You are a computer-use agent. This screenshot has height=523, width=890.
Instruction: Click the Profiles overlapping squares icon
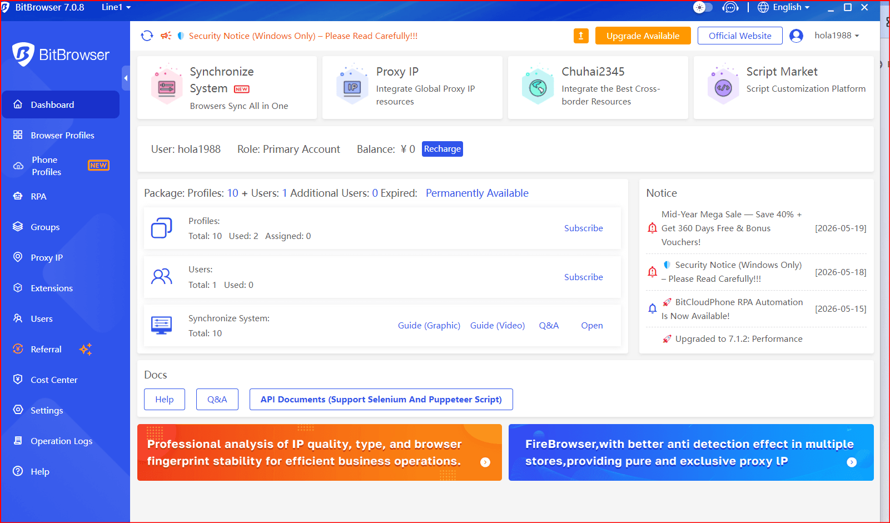point(162,228)
